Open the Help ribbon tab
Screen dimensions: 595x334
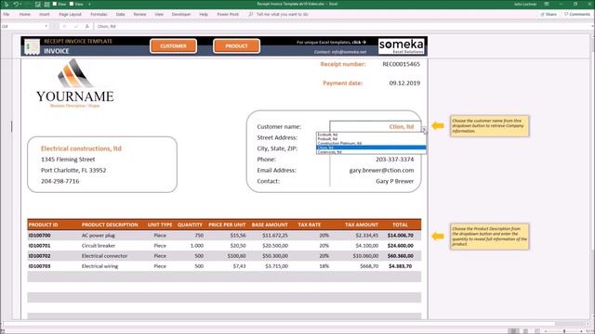click(204, 14)
